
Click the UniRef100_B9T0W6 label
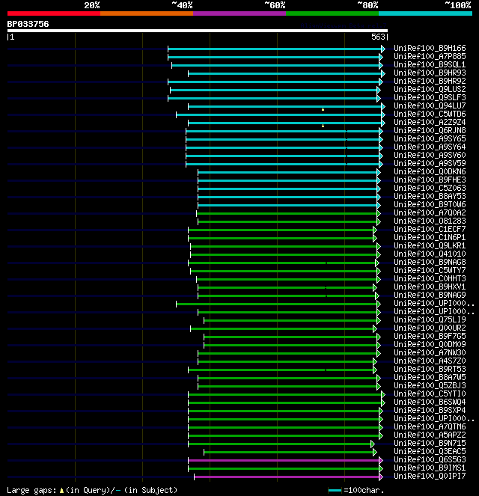coord(430,204)
